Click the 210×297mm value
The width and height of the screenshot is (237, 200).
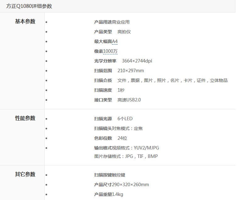coord(131,71)
